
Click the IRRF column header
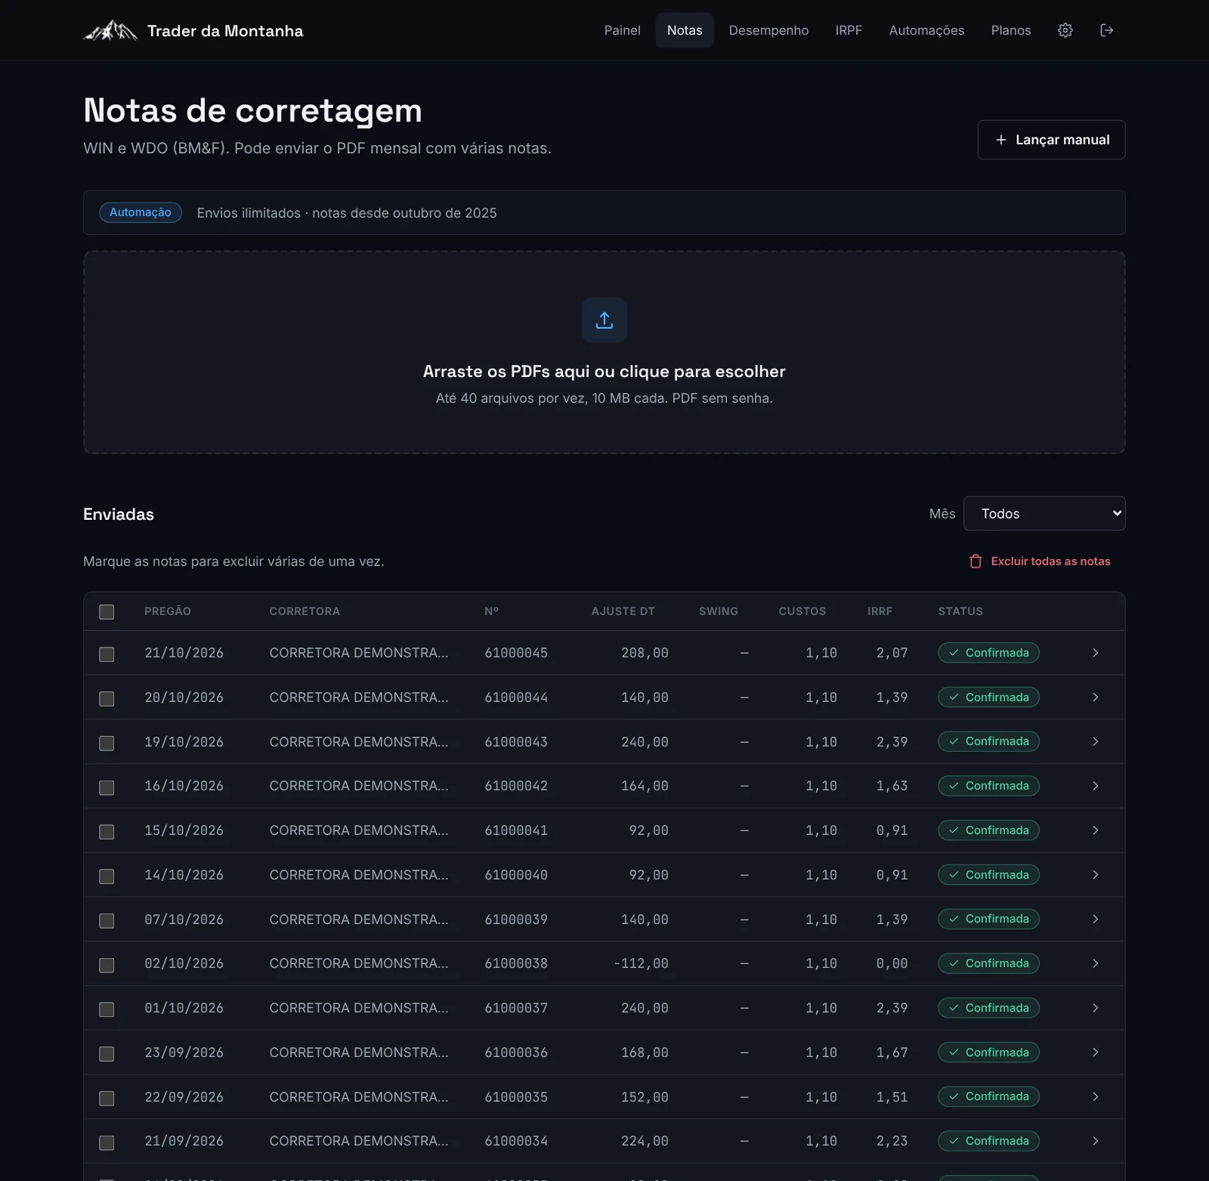coord(880,611)
